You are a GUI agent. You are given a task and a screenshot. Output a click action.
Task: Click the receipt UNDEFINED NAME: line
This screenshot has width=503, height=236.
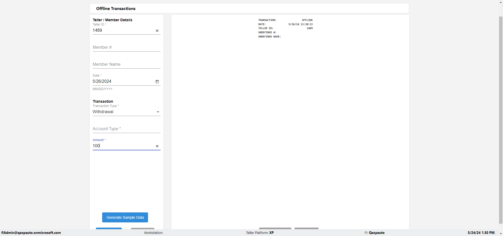(269, 37)
